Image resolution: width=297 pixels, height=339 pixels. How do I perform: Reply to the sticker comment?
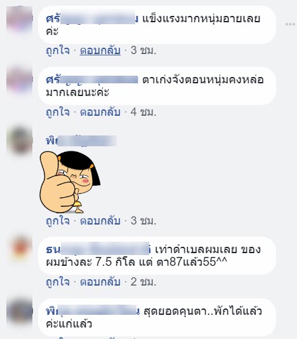pyautogui.click(x=100, y=221)
